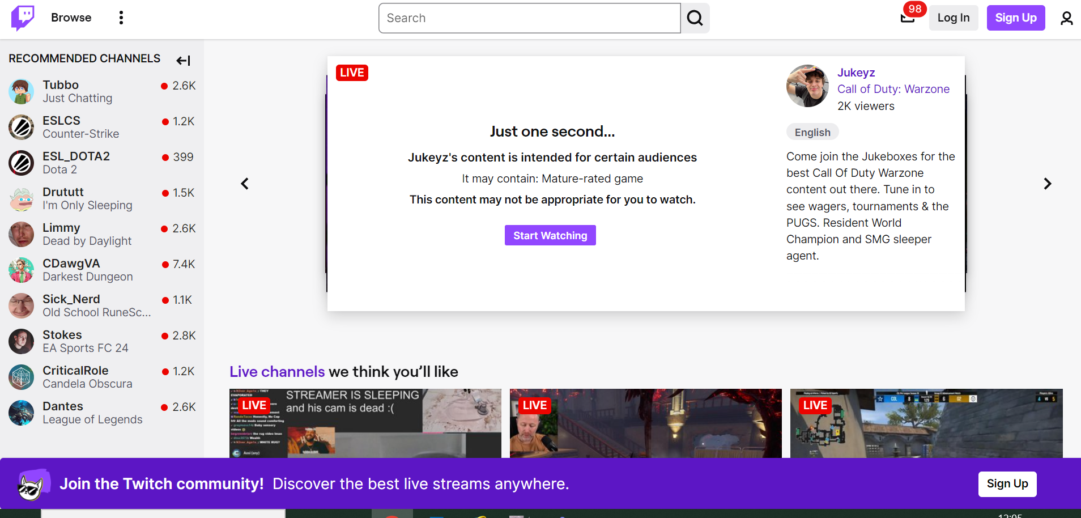Viewport: 1081px width, 518px height.
Task: Click Just Chatting under Tubbo
Action: [78, 99]
